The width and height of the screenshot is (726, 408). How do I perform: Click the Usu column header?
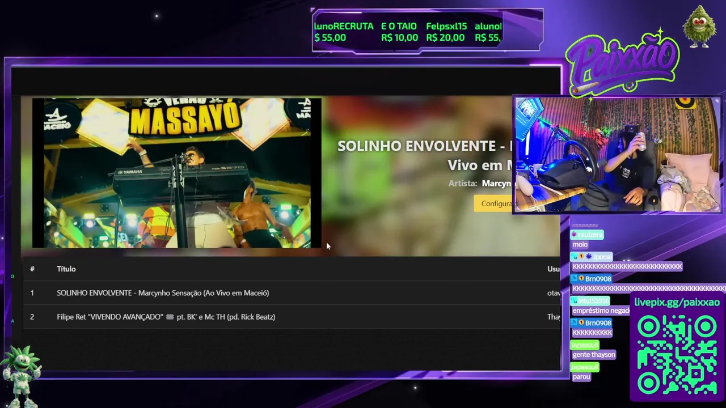(554, 269)
